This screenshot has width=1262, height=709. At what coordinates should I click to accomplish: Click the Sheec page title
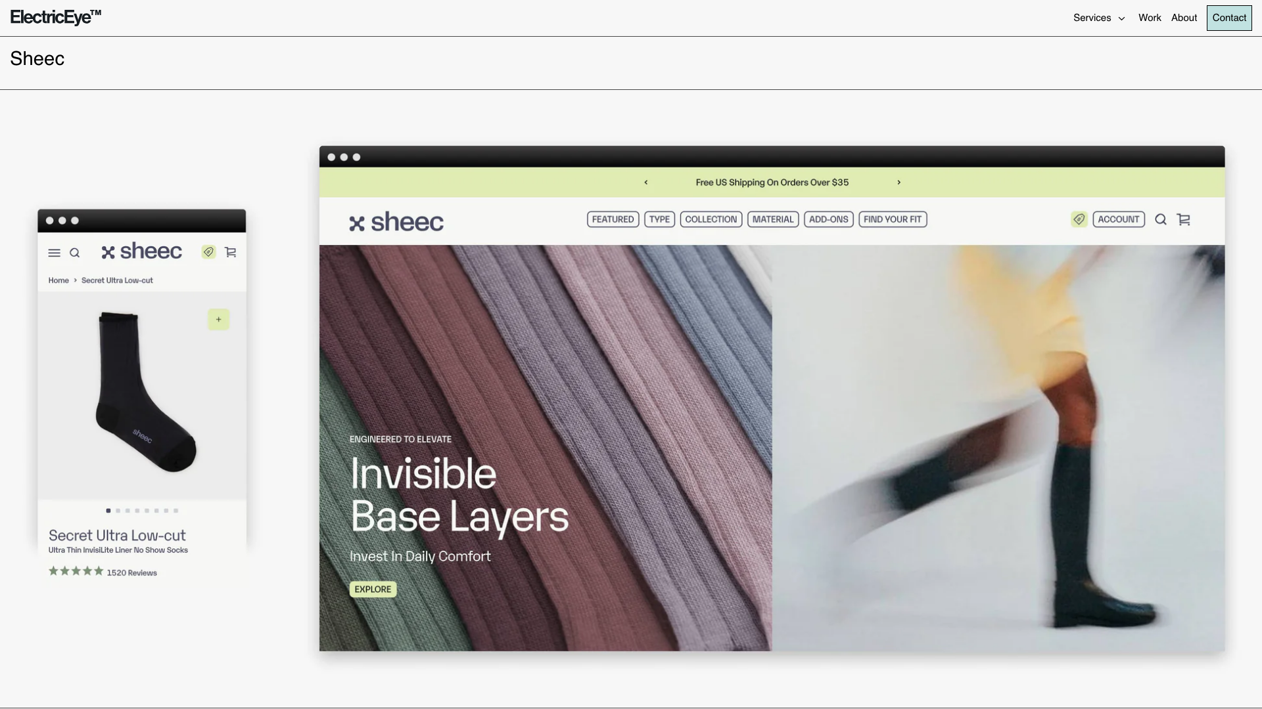(x=37, y=58)
